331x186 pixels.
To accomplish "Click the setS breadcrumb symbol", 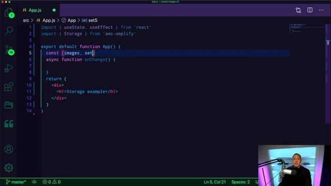I will click(89, 20).
